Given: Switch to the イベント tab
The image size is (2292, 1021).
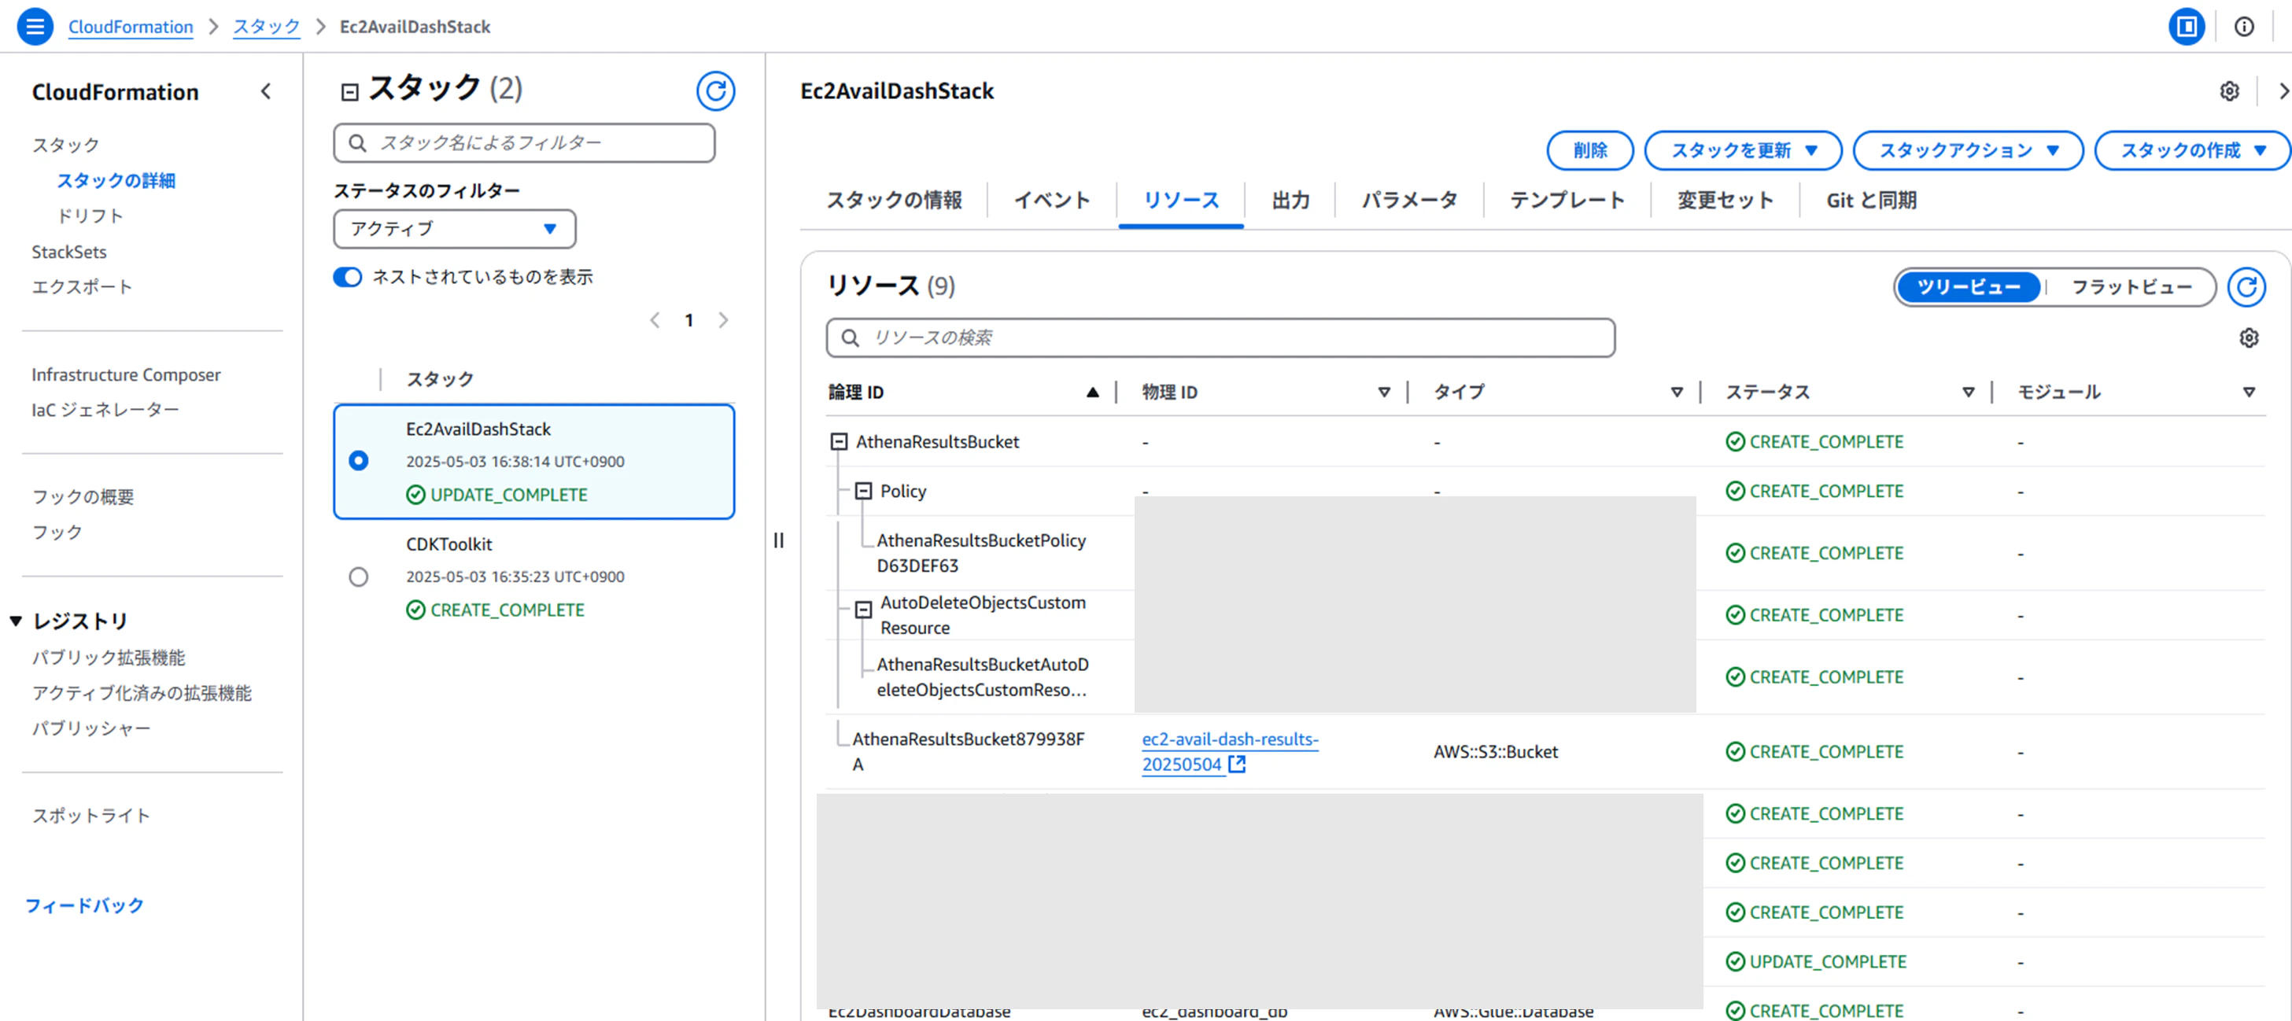Looking at the screenshot, I should pos(1052,200).
